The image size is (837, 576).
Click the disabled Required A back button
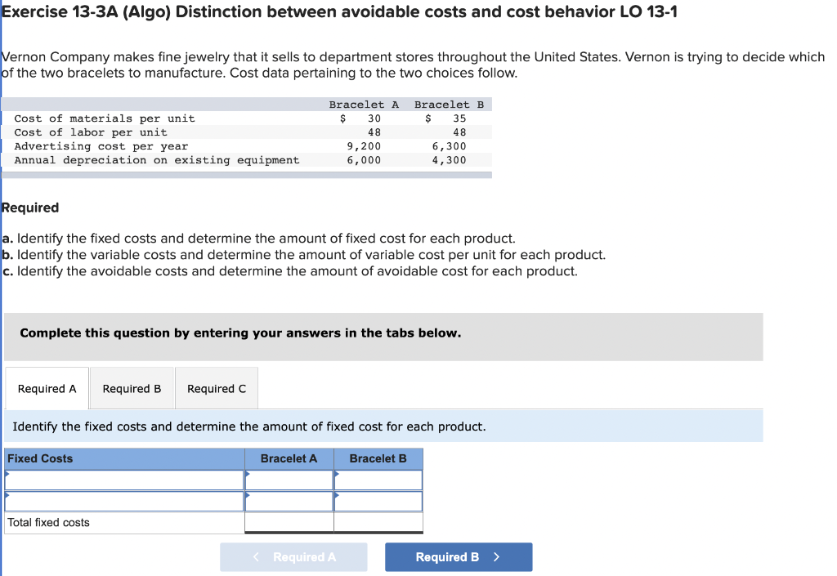pyautogui.click(x=293, y=556)
